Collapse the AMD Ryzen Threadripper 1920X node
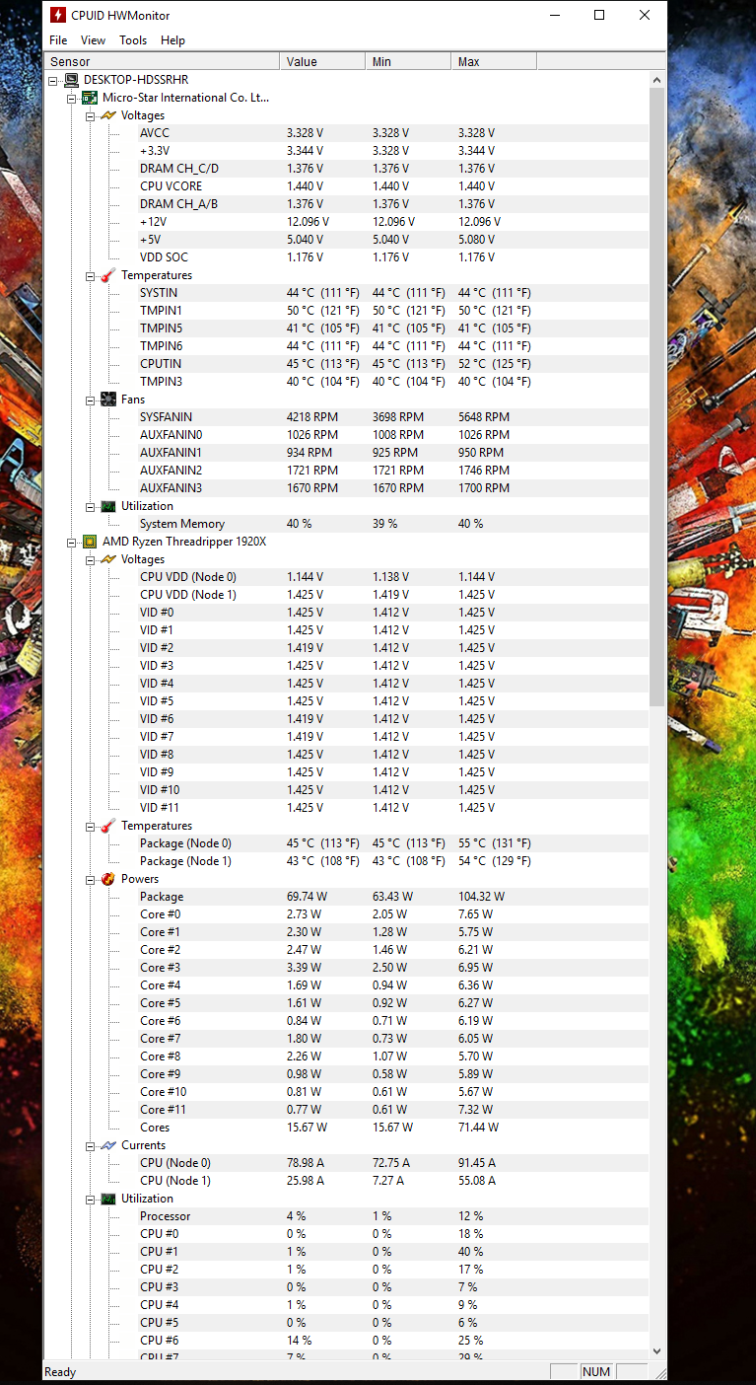The image size is (756, 1385). click(71, 542)
